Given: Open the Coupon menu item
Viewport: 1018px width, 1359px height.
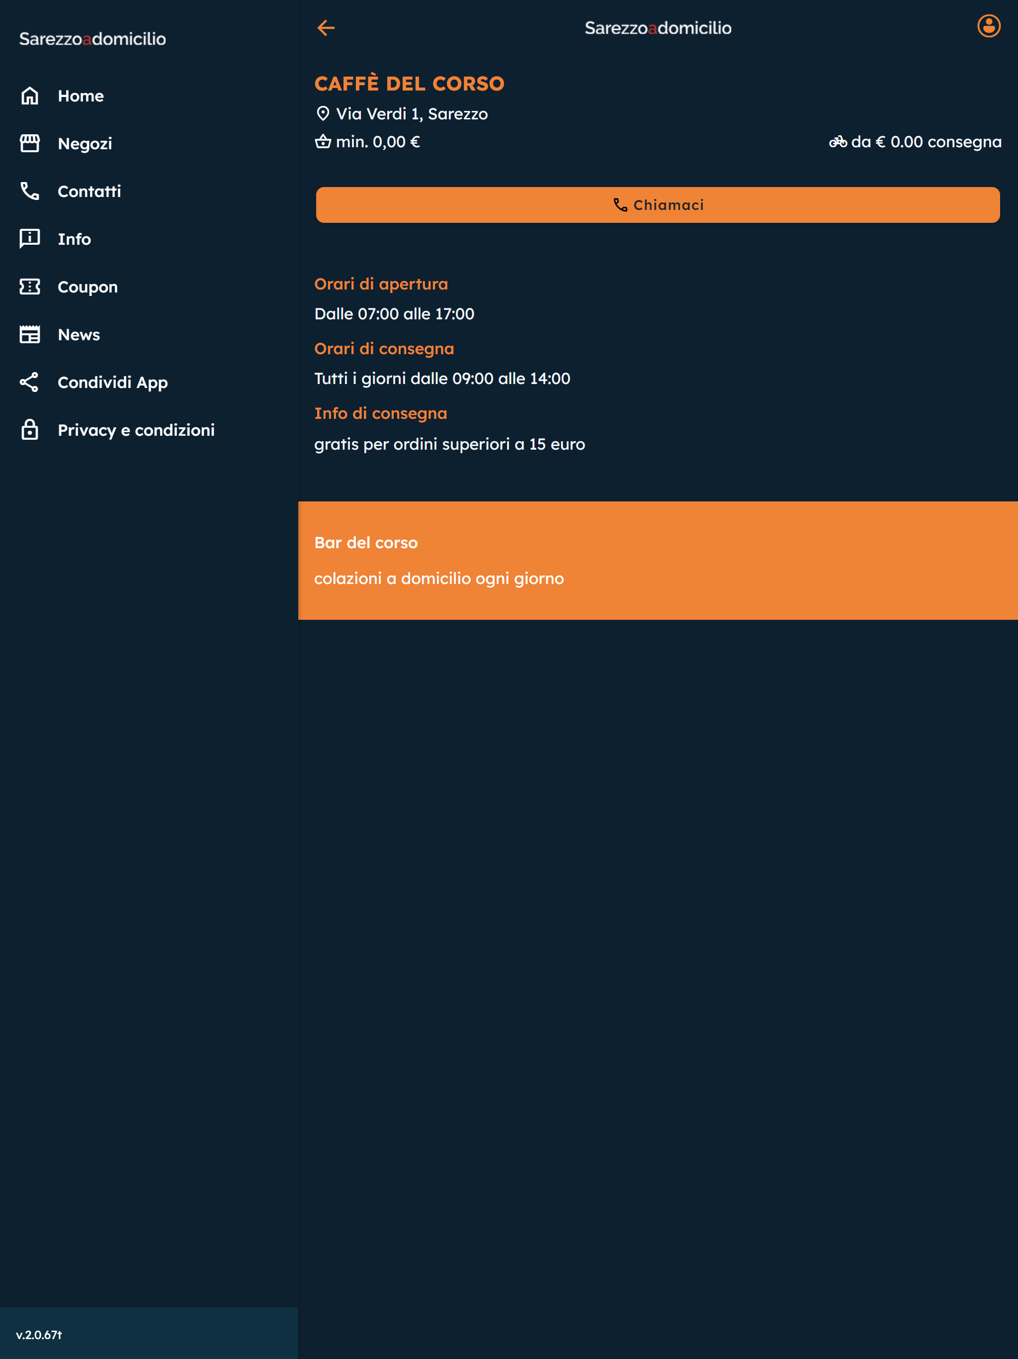Looking at the screenshot, I should tap(149, 287).
